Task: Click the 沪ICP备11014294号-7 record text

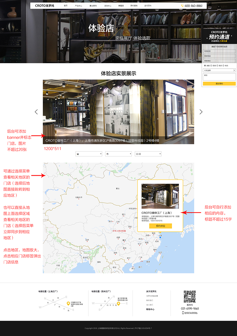Action: [143, 328]
